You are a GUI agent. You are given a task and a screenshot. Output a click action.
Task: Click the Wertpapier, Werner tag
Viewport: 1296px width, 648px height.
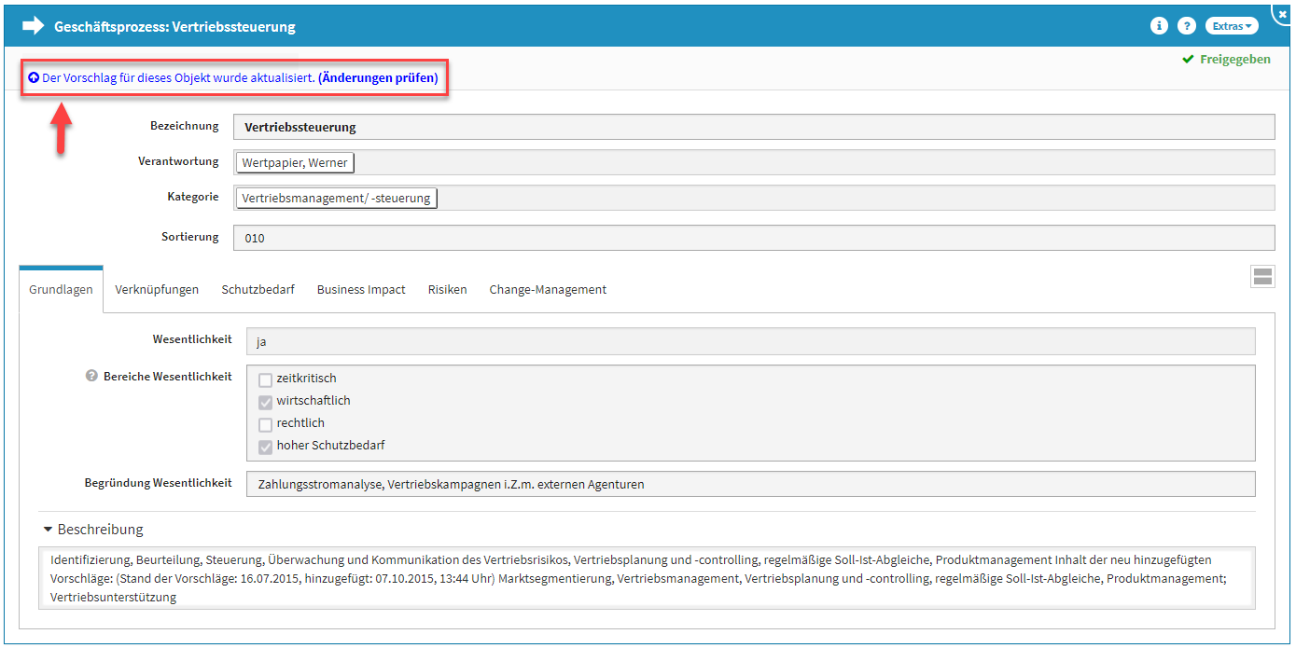click(x=295, y=163)
